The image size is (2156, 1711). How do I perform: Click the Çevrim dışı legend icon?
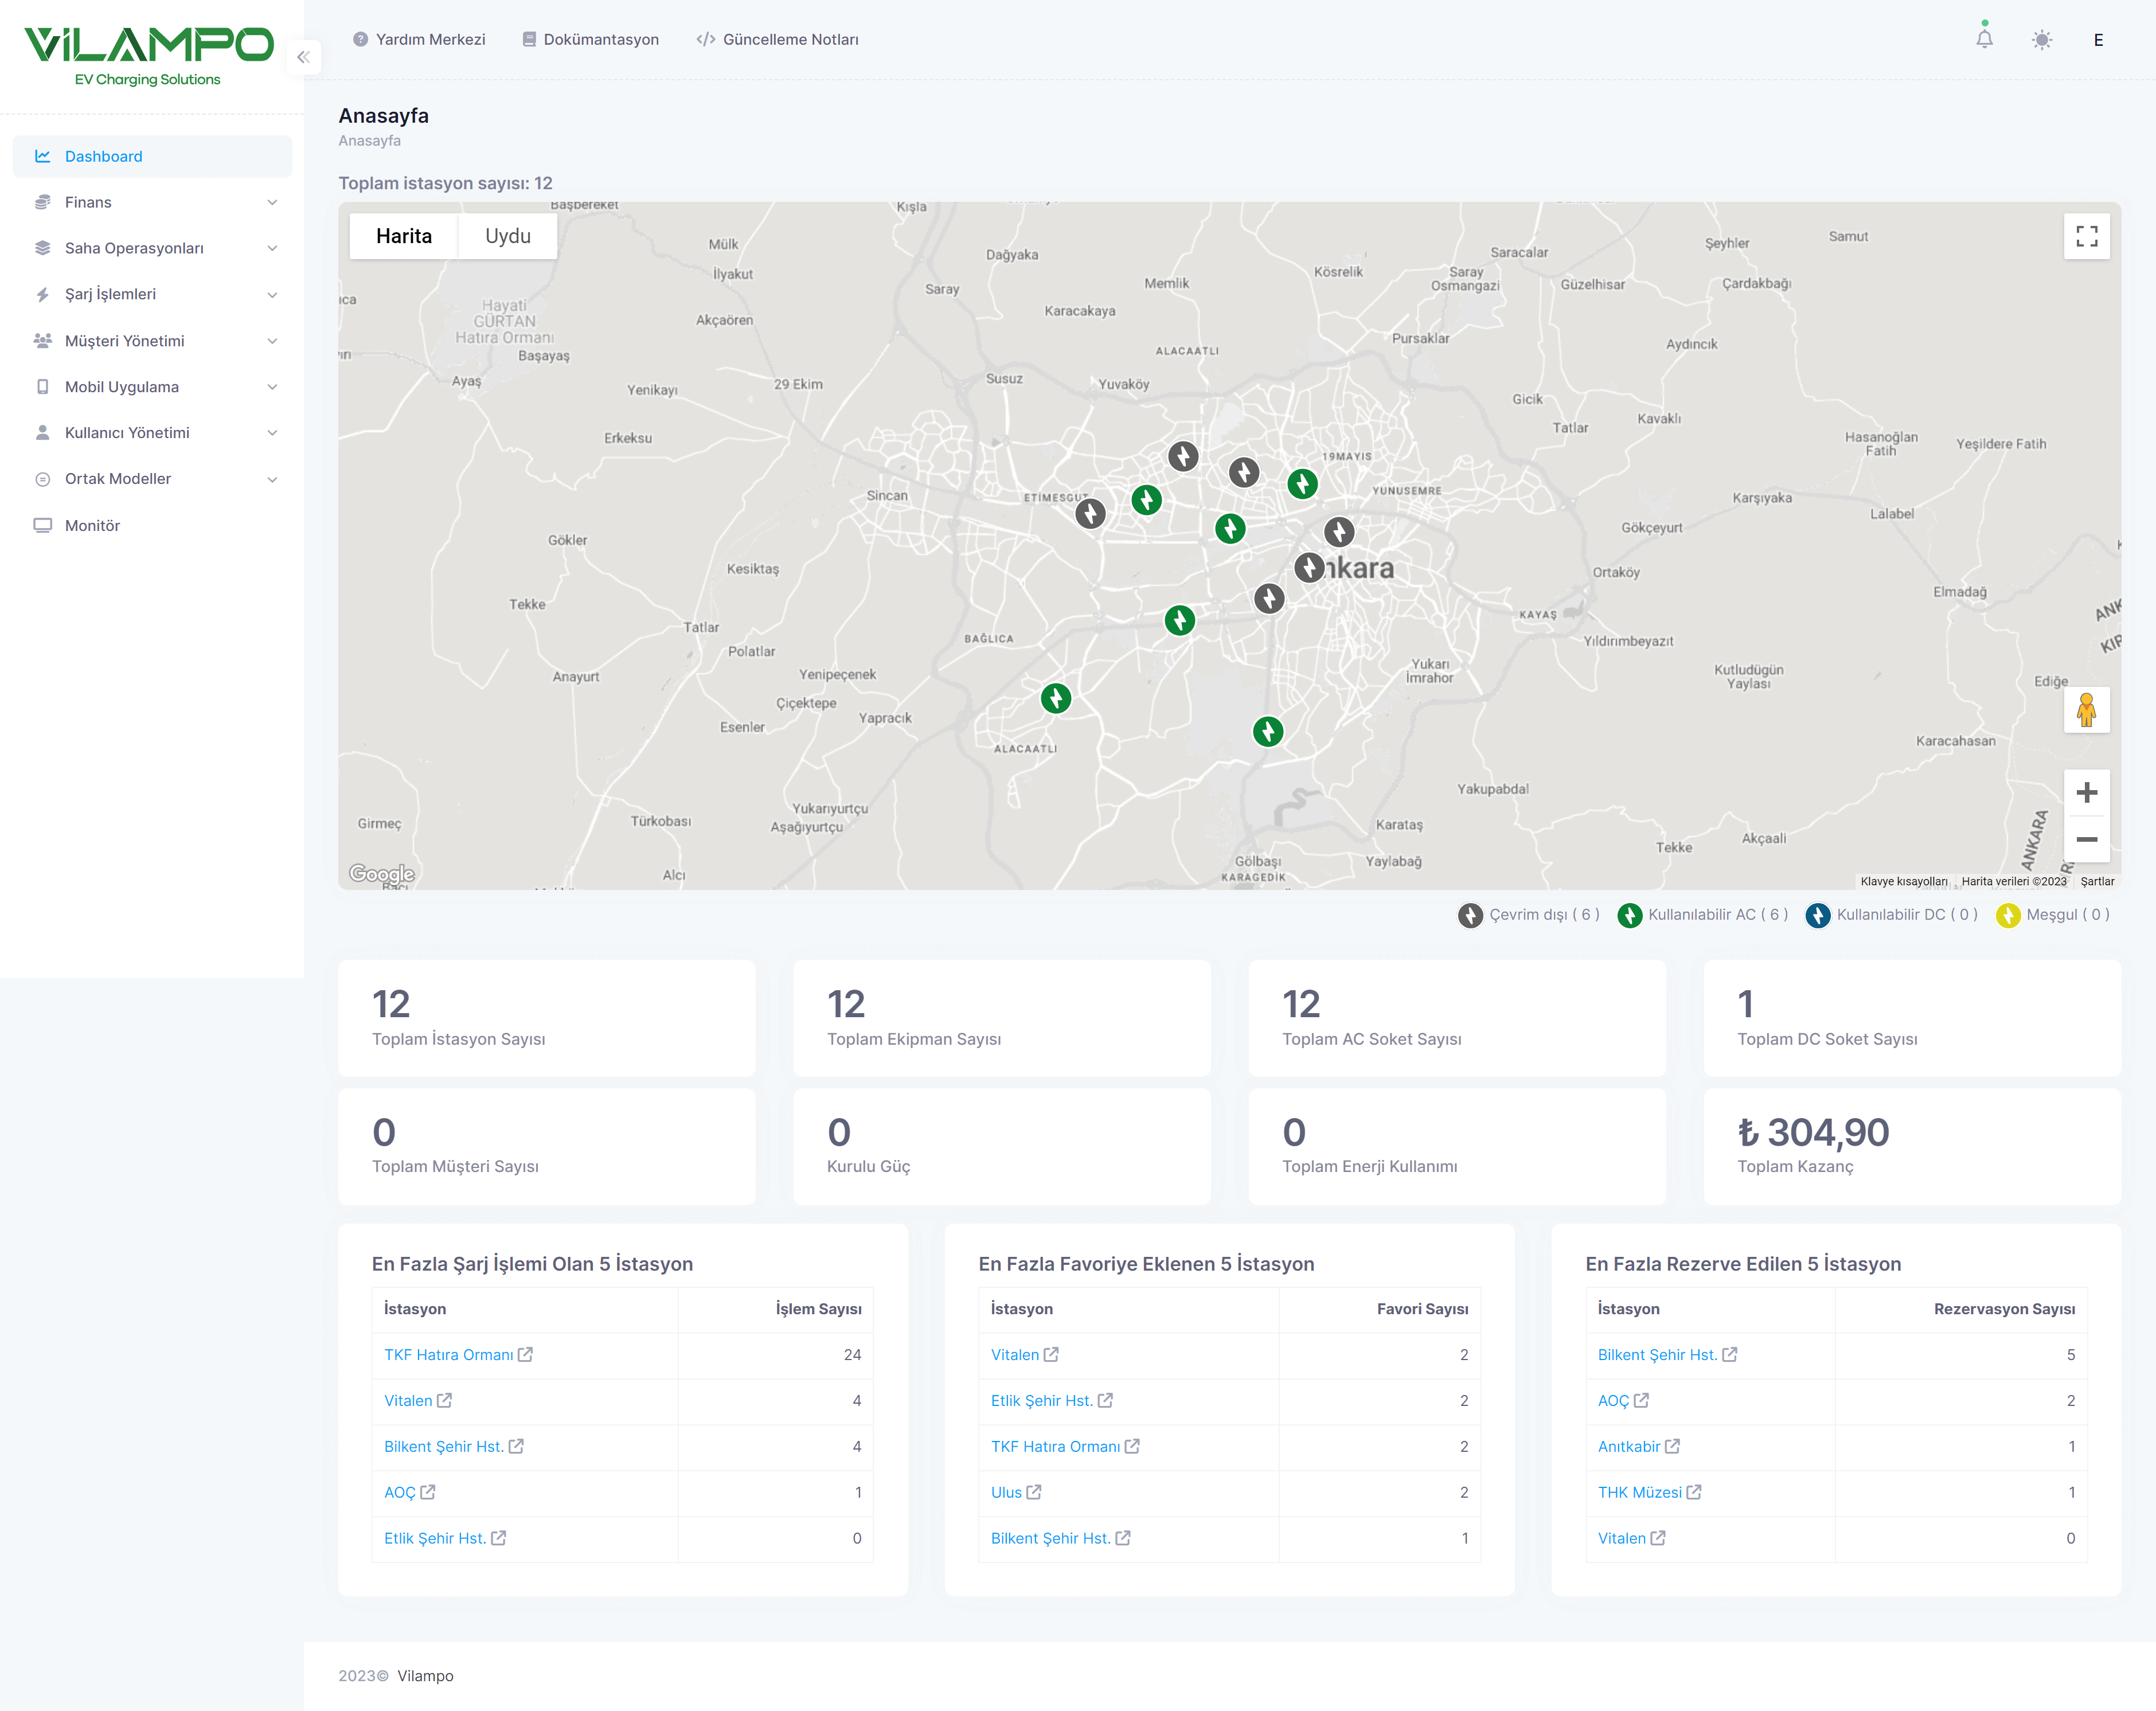pyautogui.click(x=1470, y=915)
